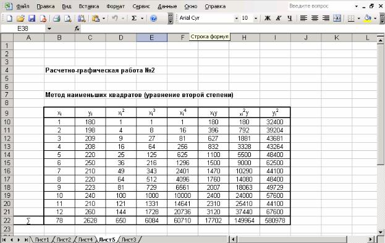
Task: Expand the Fill Color dropdown arrow
Action: pos(375,19)
